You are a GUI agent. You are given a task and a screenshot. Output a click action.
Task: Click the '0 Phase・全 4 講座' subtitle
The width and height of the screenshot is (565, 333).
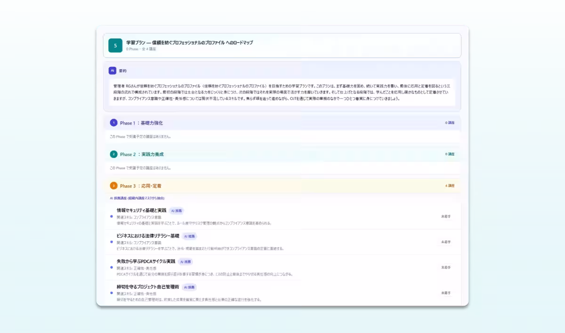point(141,49)
